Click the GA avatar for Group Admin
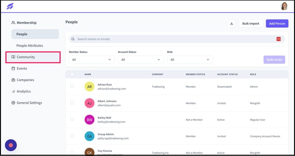This screenshot has width=295, height=156. coord(89,136)
